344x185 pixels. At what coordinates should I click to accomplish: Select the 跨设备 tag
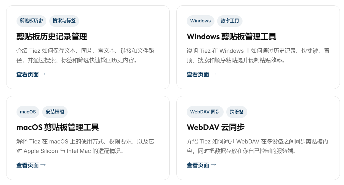point(237,112)
